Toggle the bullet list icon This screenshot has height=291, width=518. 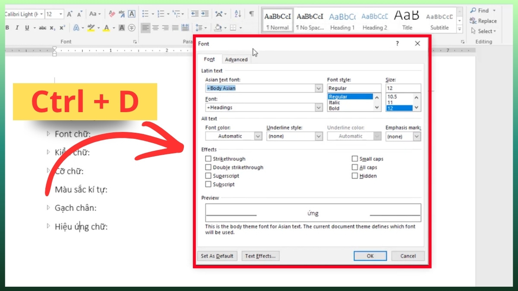145,14
